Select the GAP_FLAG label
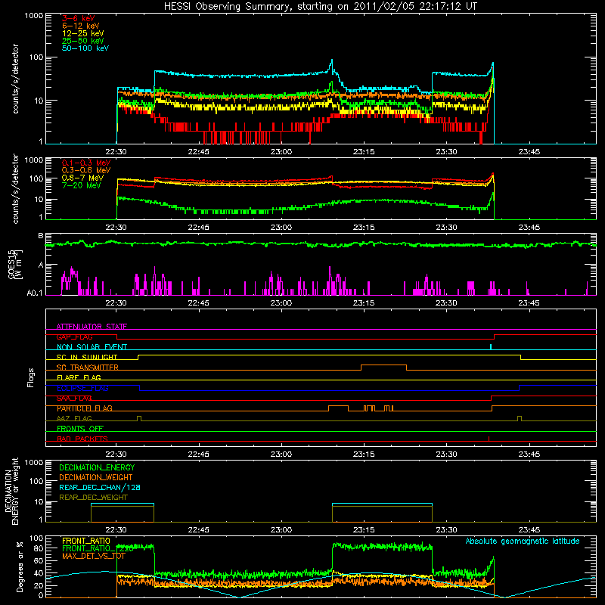Image resolution: width=605 pixels, height=605 pixels. tap(74, 337)
